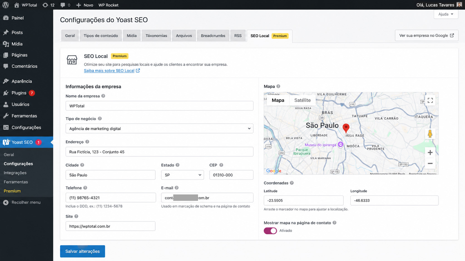
Task: Click the Endereço input field
Action: (159, 152)
